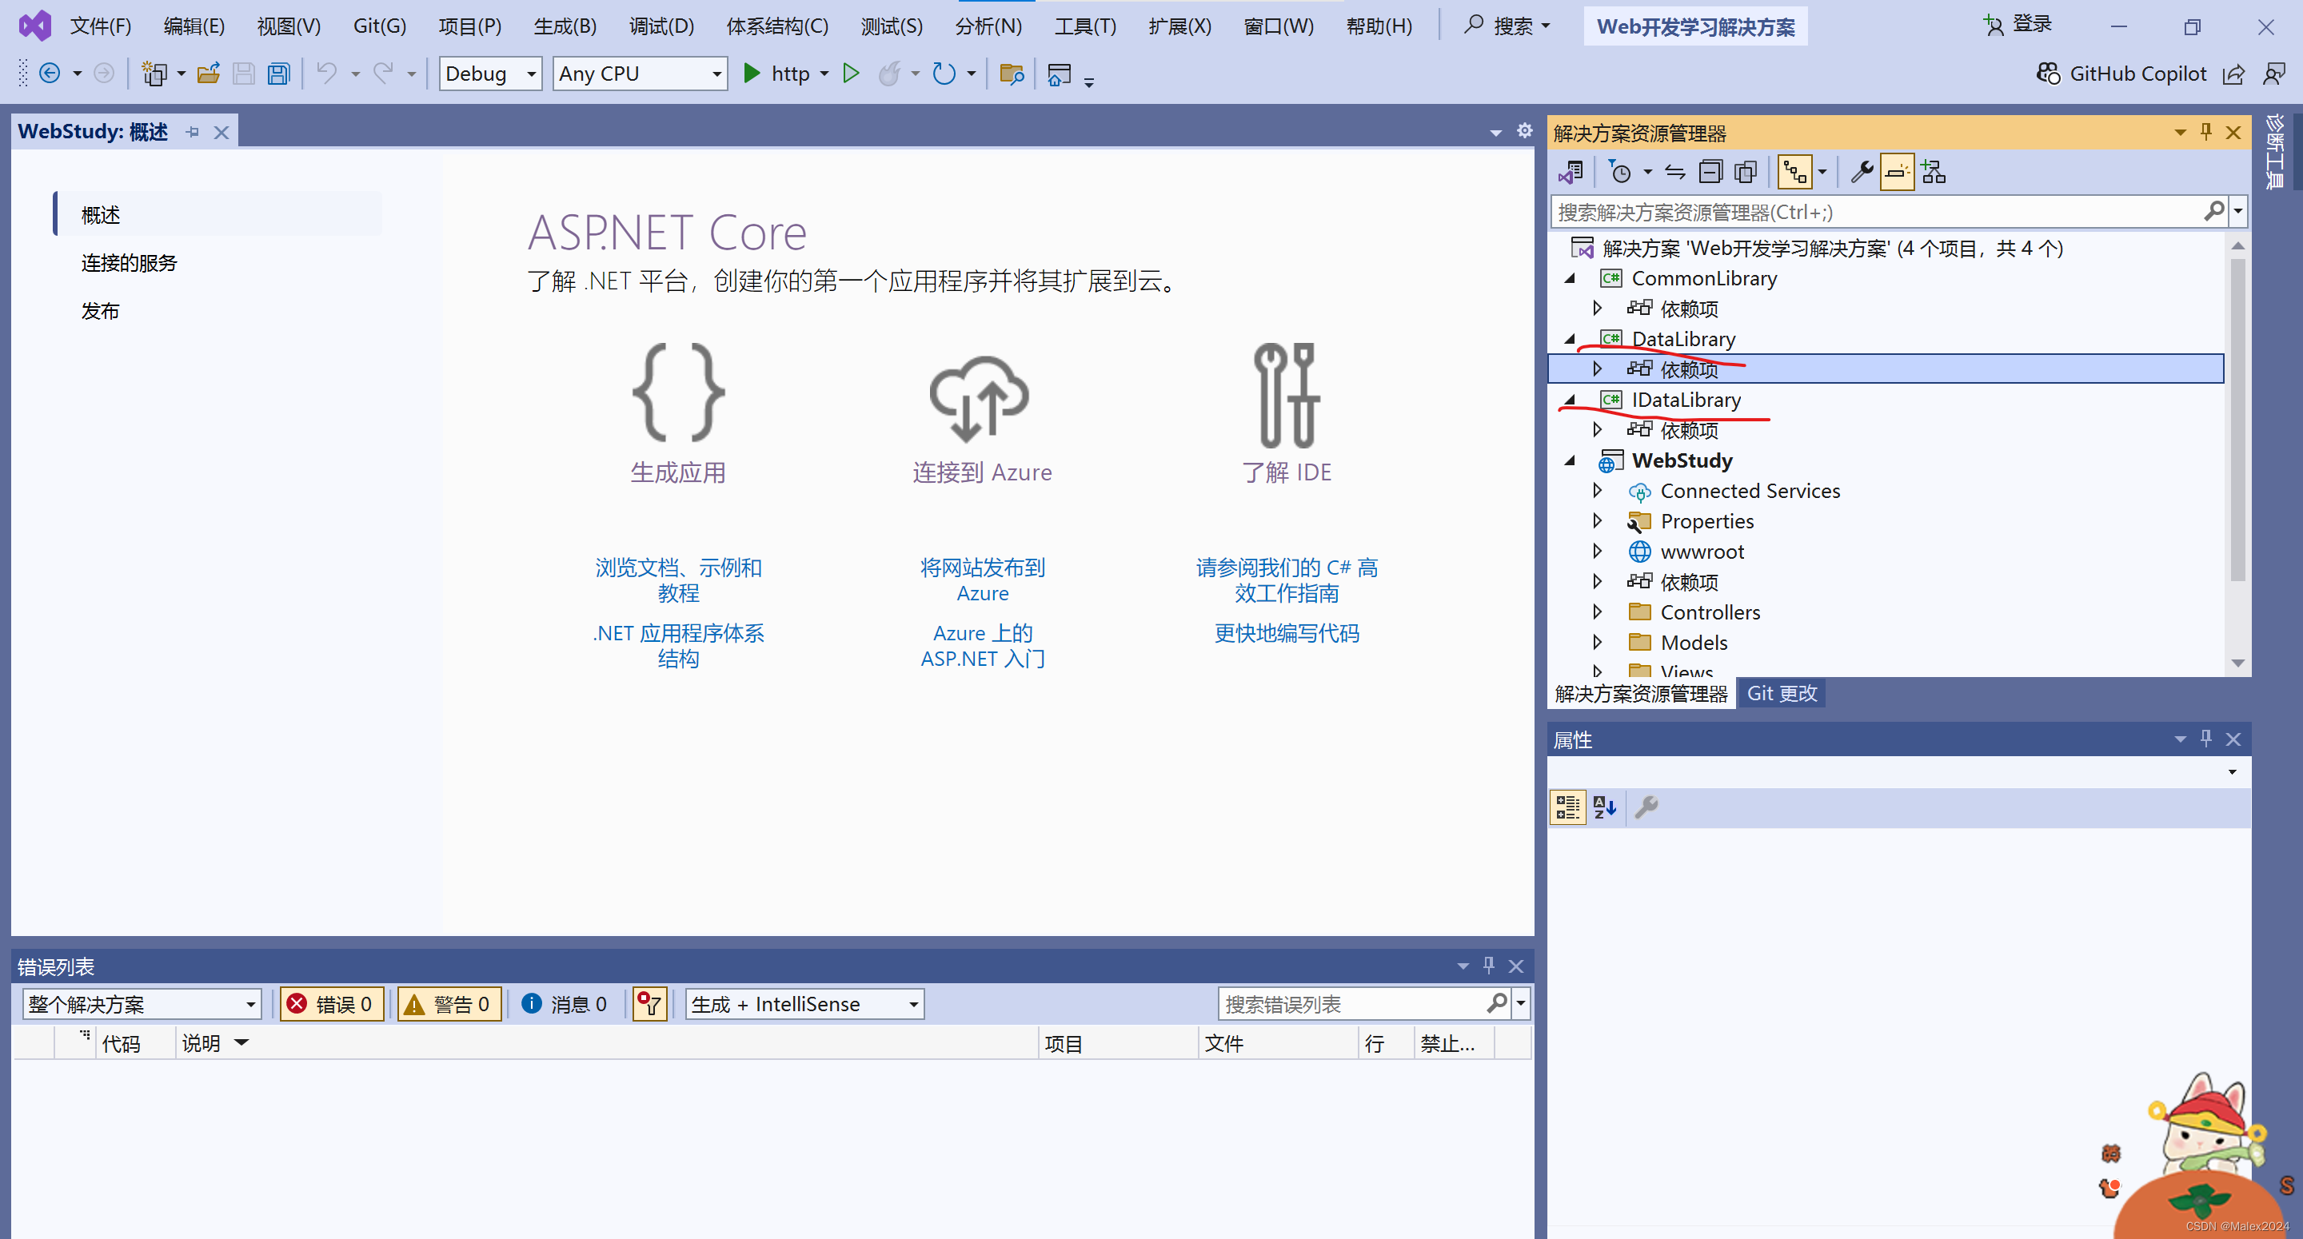Show all files in Solution Explorer
Screen dimensions: 2303x1239
pyautogui.click(x=1746, y=172)
